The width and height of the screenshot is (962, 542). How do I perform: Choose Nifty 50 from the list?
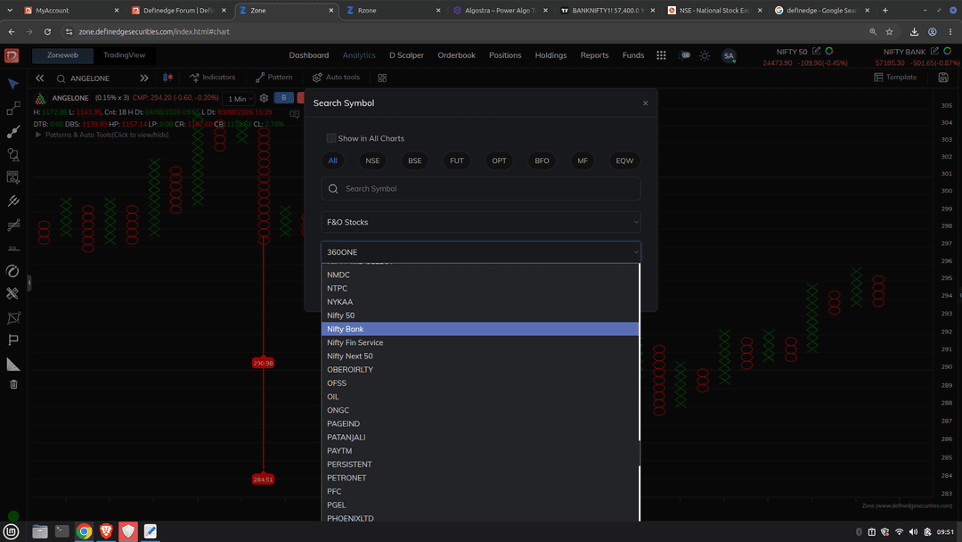pos(480,316)
